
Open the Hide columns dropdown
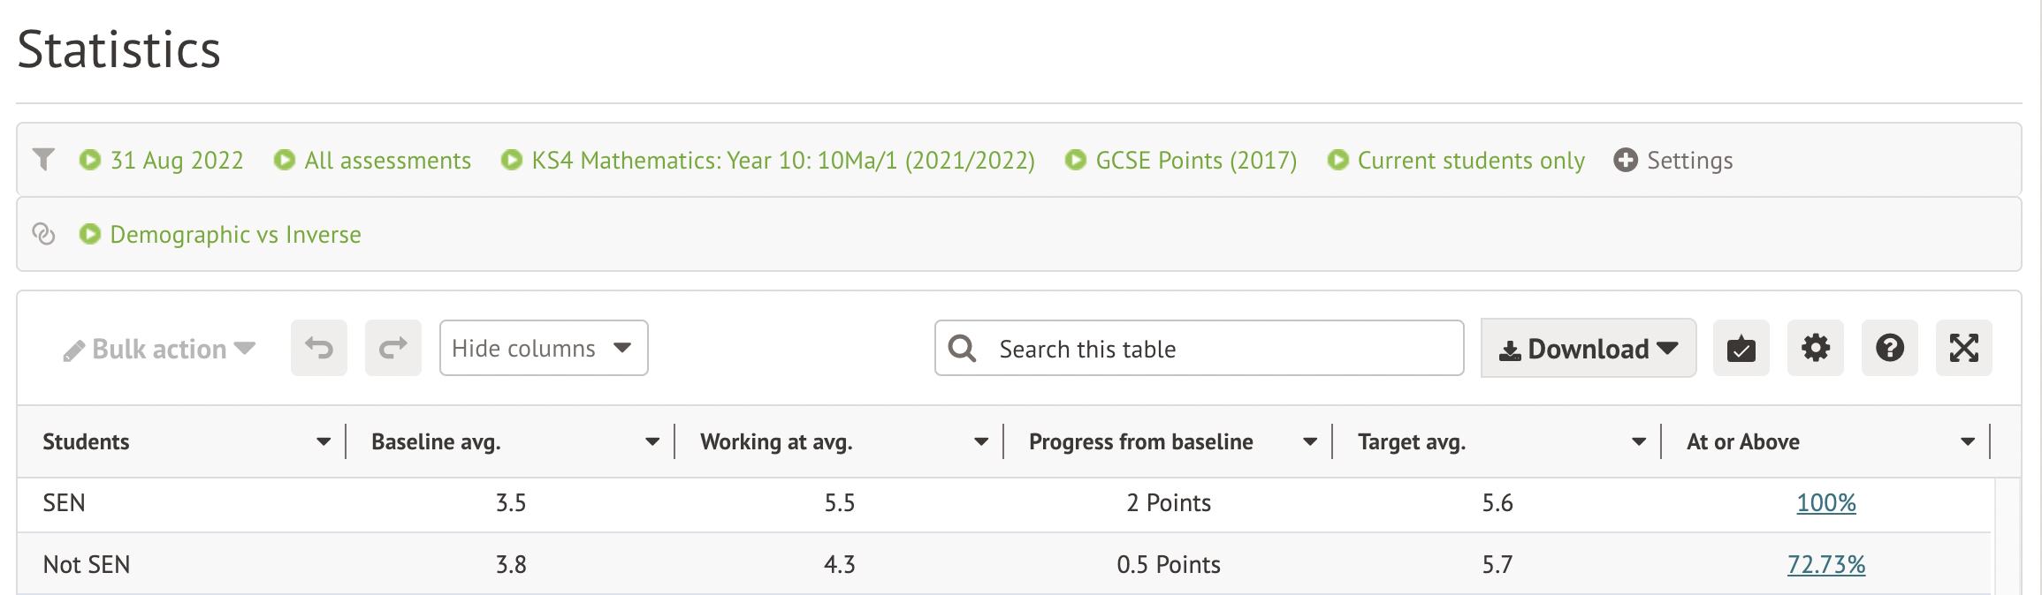coord(543,348)
